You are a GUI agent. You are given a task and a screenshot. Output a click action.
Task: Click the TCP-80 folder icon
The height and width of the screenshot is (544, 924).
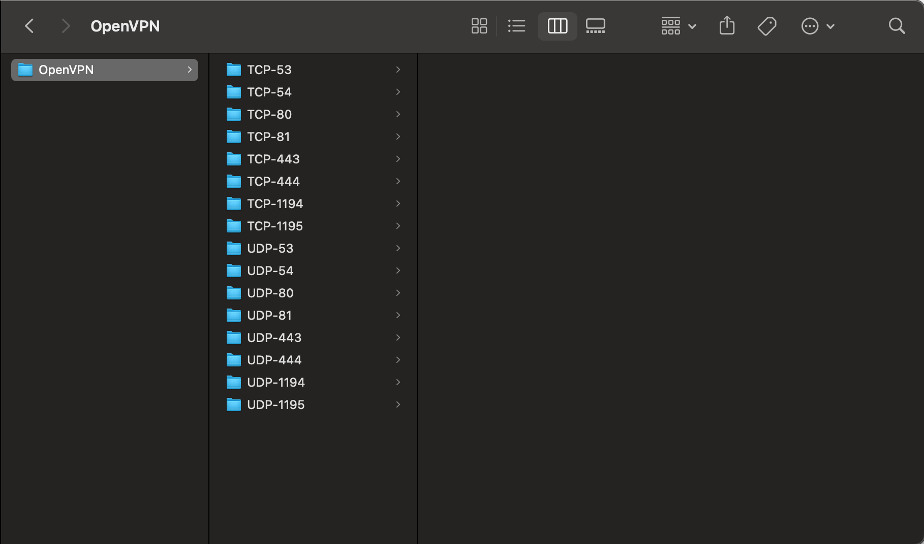(234, 114)
